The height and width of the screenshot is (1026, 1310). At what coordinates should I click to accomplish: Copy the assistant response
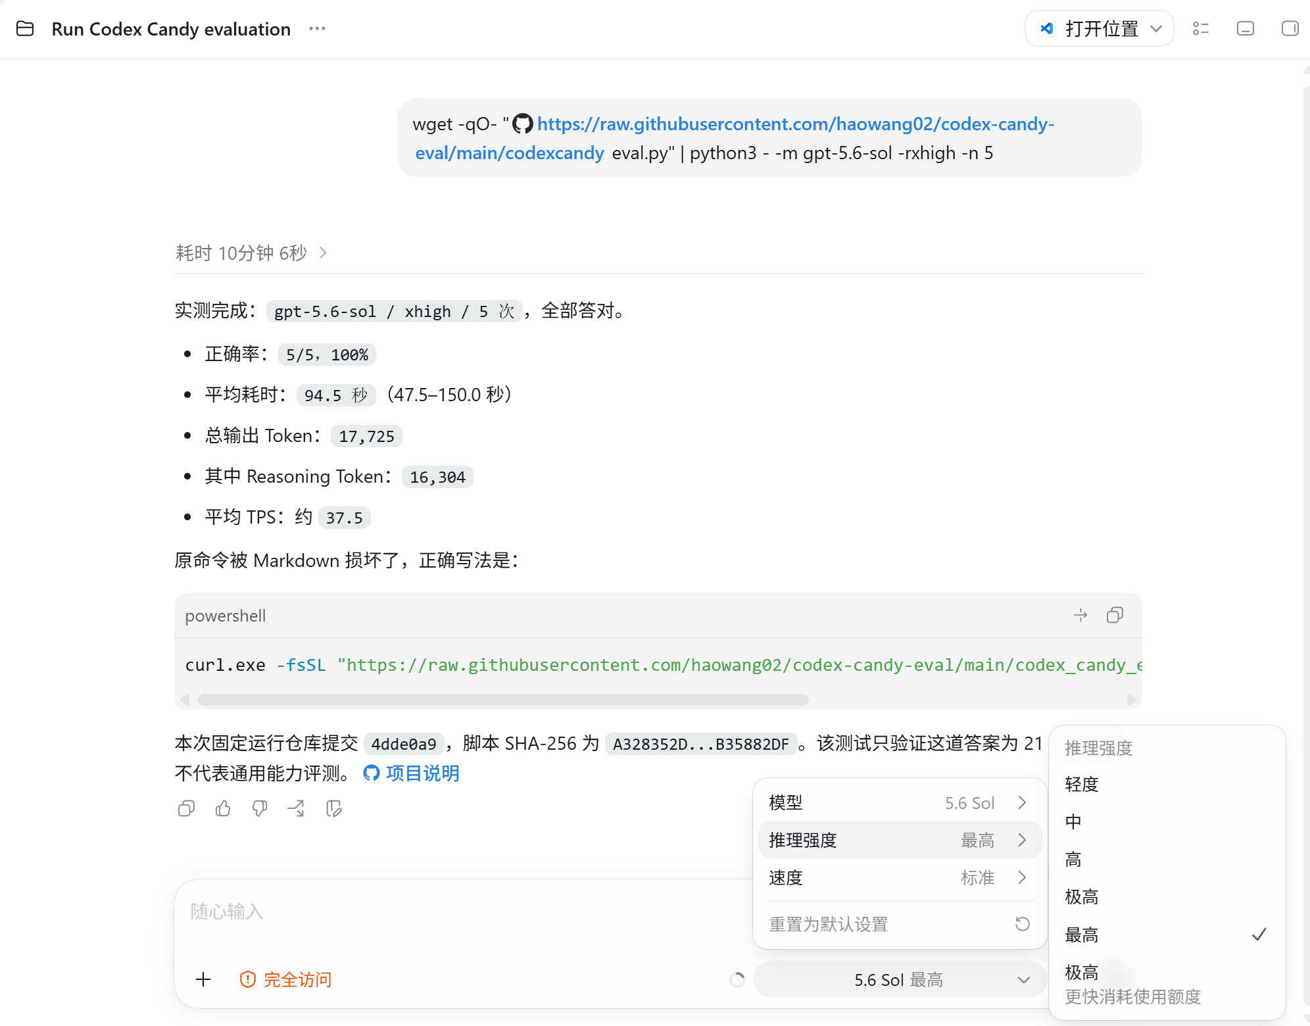pyautogui.click(x=187, y=808)
